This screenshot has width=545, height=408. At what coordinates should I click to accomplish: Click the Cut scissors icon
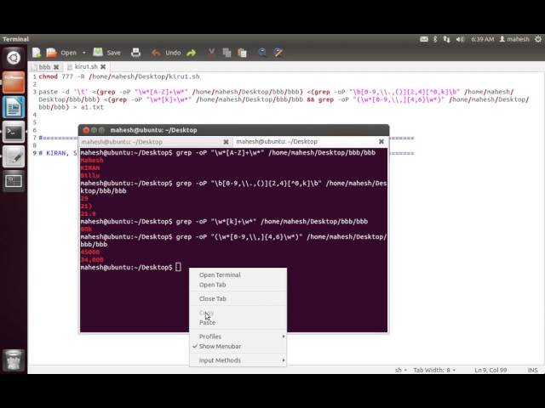click(x=211, y=53)
